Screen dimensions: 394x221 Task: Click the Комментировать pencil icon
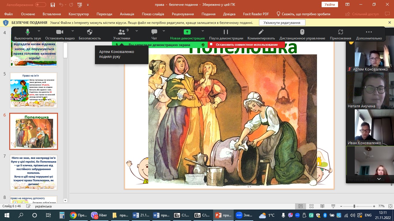tap(261, 32)
